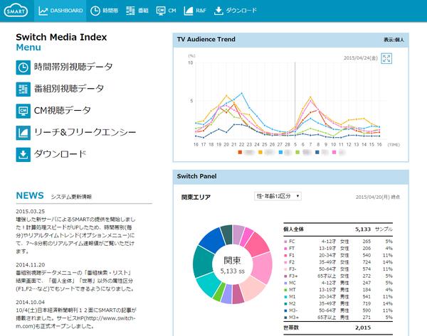
Task: Click the Switch Panel header
Action: coord(291,176)
